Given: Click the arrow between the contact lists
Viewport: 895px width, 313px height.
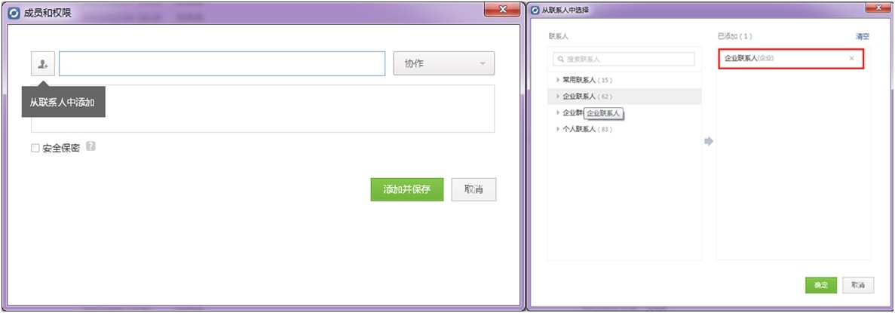Looking at the screenshot, I should tap(708, 141).
